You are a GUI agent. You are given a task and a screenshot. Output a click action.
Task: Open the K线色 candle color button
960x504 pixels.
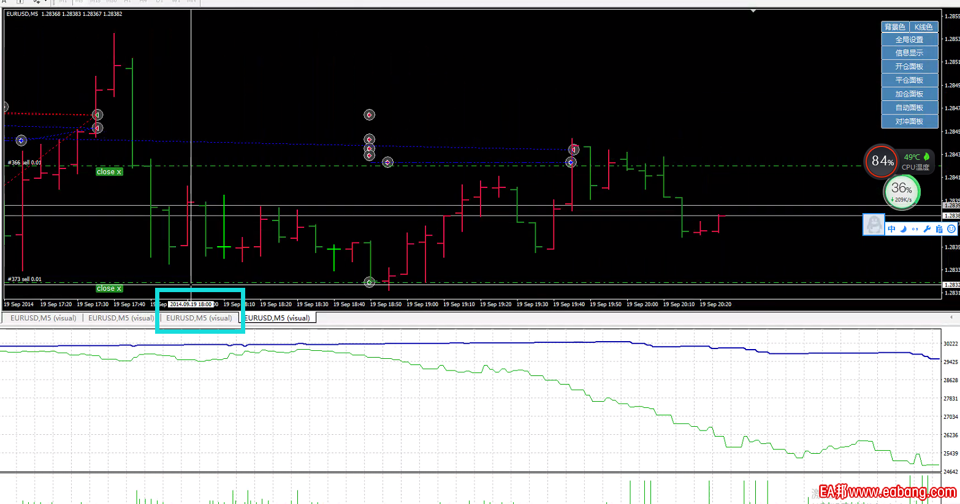[x=923, y=27]
